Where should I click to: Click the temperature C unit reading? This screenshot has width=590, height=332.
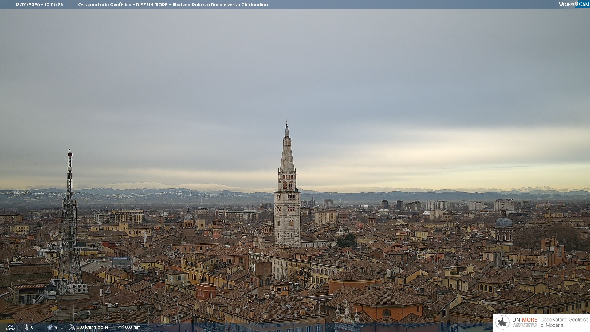[x=32, y=327]
